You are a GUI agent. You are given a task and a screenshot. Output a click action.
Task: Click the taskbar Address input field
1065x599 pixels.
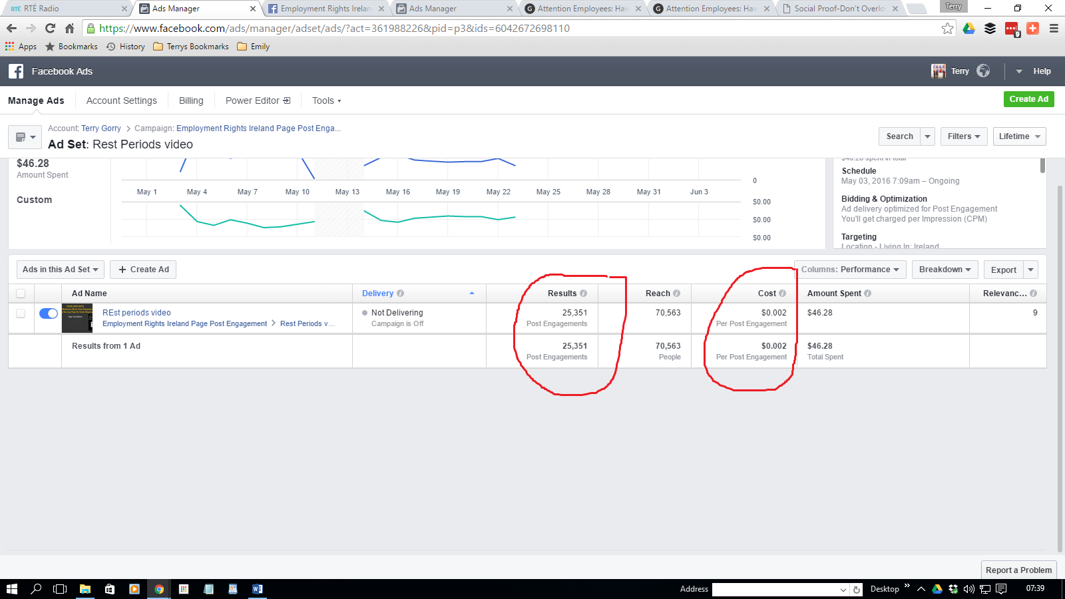775,589
